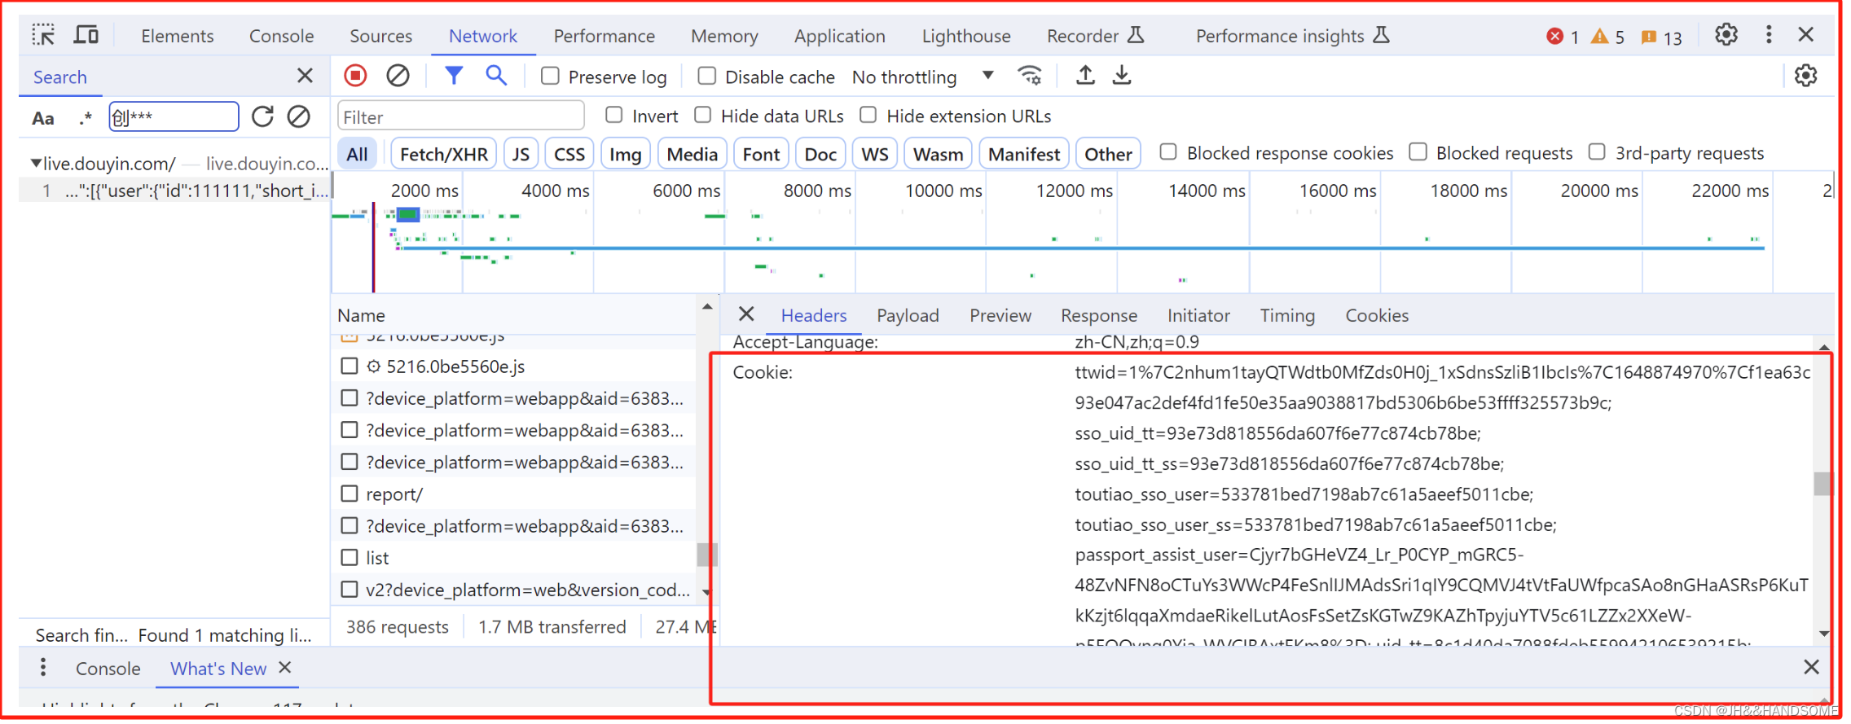Screen dimensions: 1851x724
Task: Filter requests by Other type
Action: 1108,154
